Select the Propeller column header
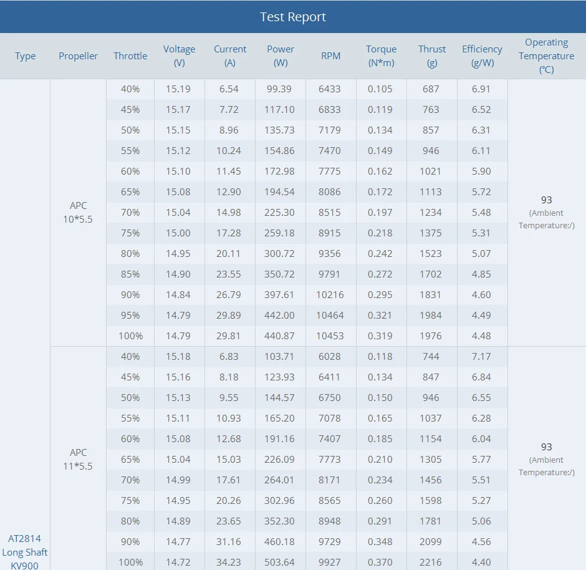The height and width of the screenshot is (570, 586). pyautogui.click(x=78, y=56)
